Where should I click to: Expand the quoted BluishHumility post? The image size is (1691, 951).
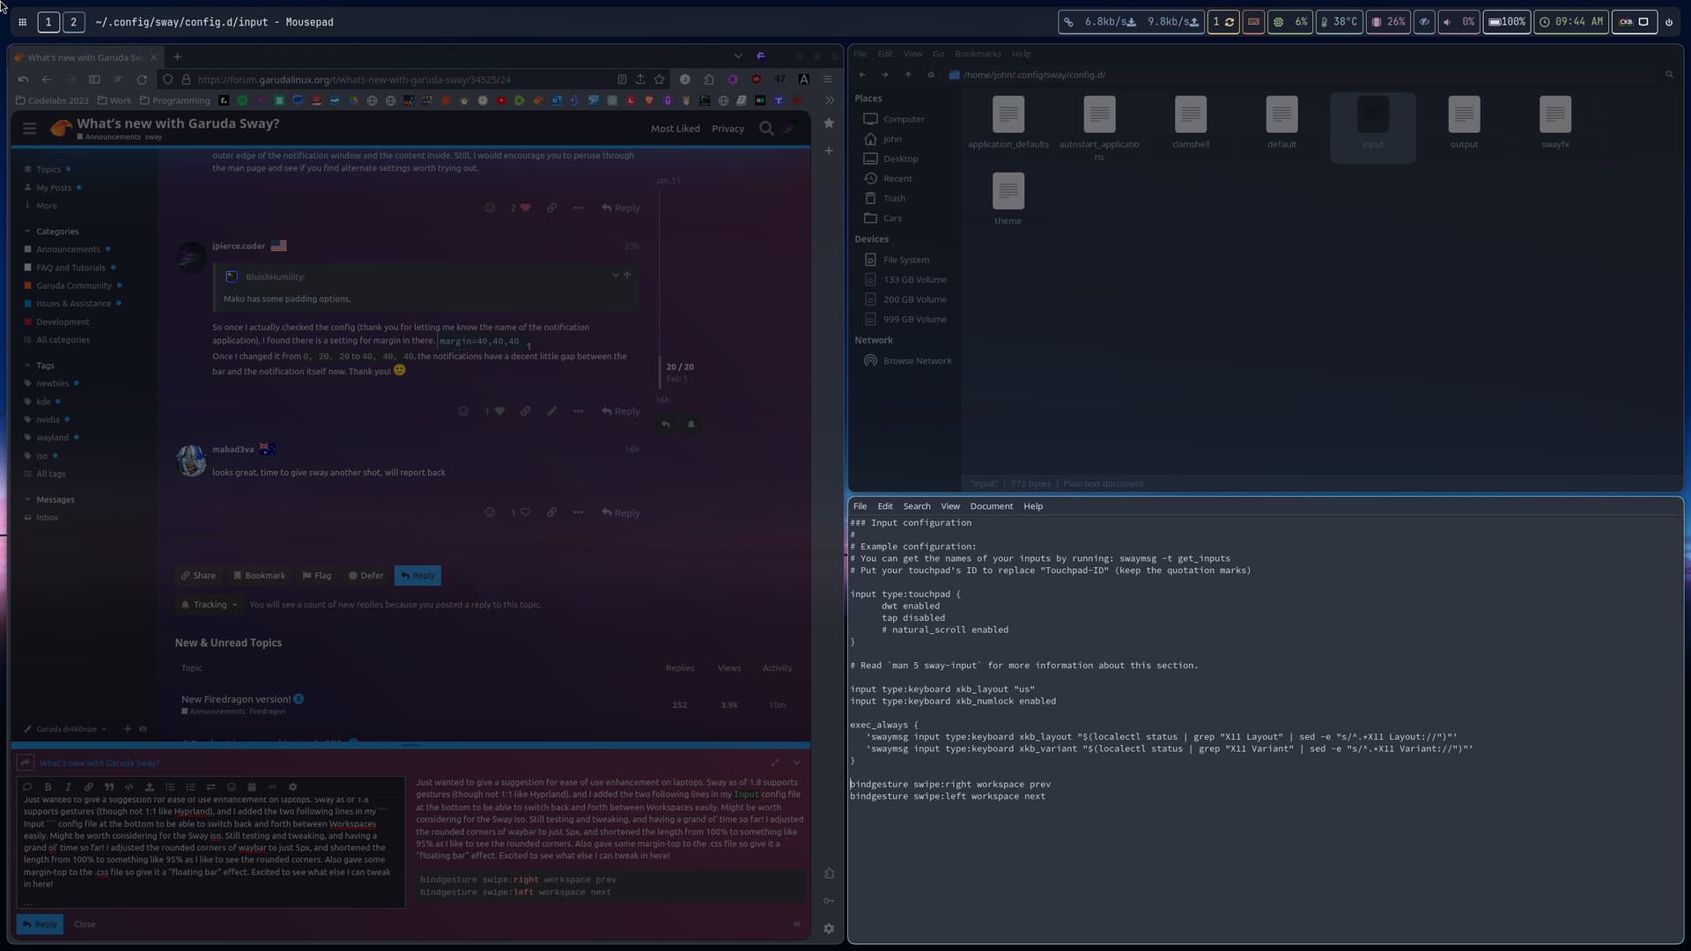pos(616,276)
